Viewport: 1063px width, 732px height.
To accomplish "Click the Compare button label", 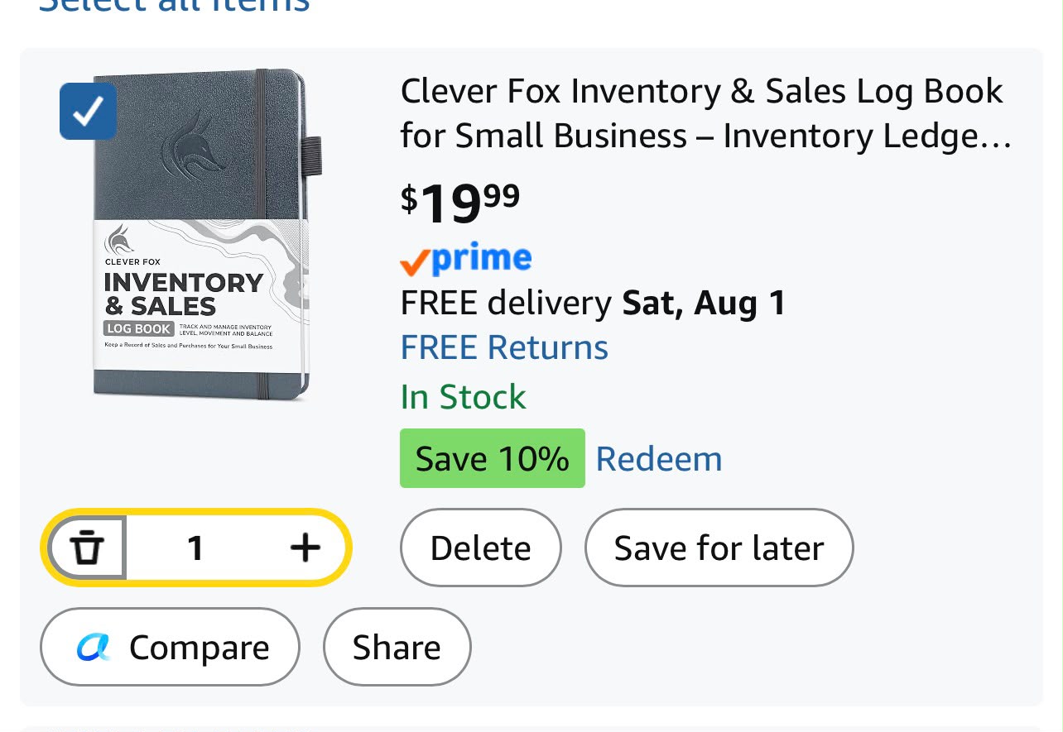I will pos(200,647).
